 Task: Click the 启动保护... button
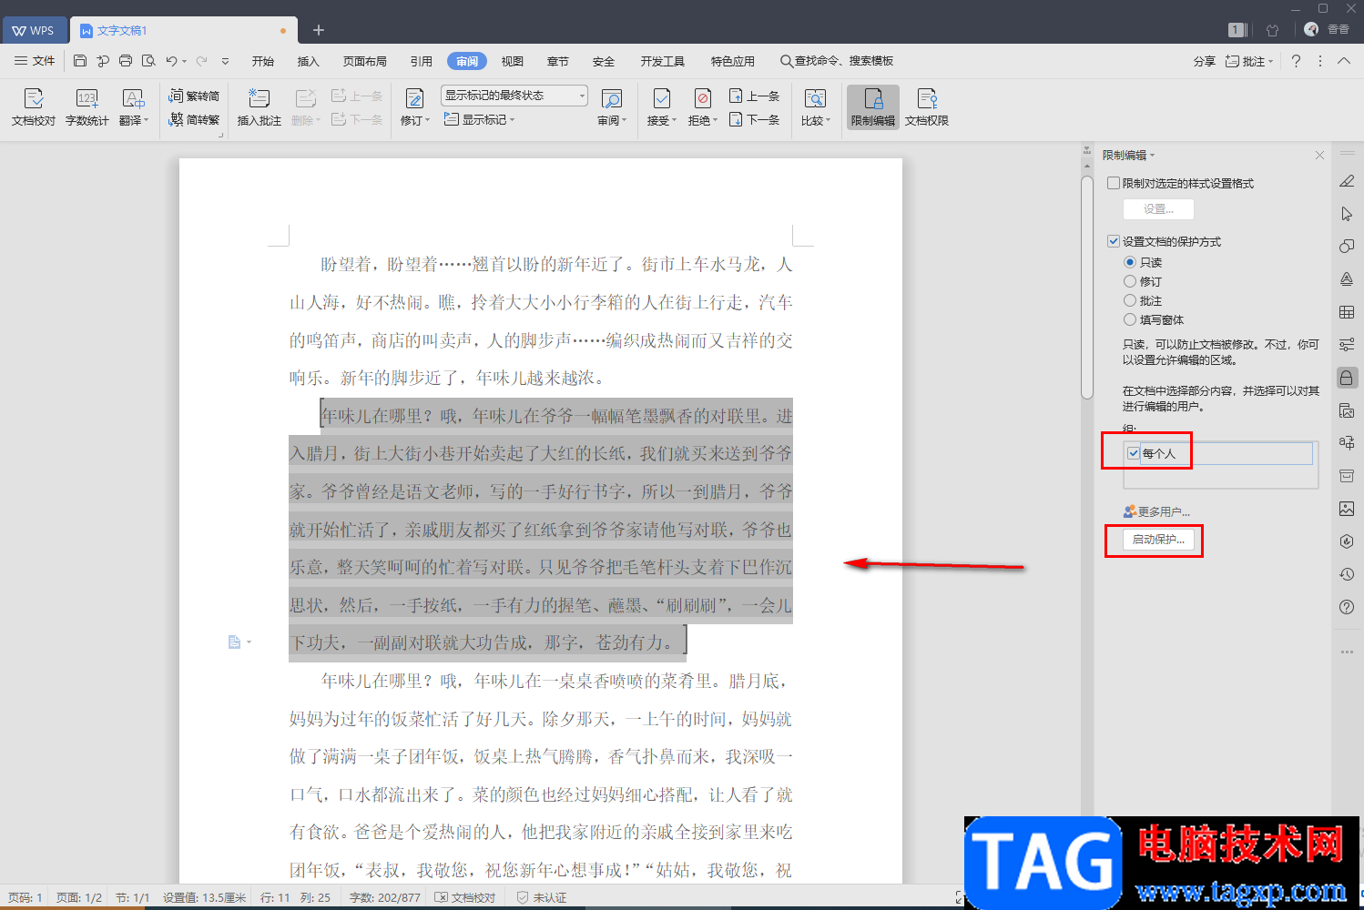pos(1158,540)
